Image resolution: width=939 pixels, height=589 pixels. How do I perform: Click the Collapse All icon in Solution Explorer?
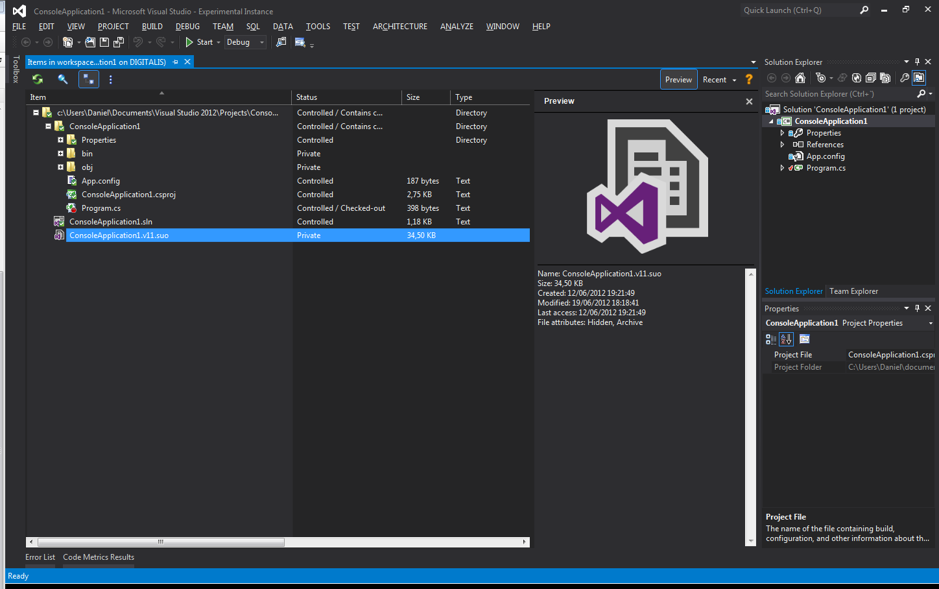click(x=871, y=78)
